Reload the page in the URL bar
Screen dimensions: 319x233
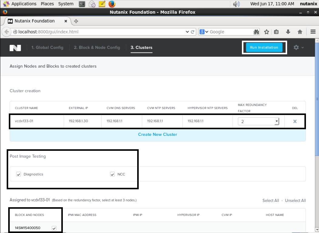click(x=192, y=32)
